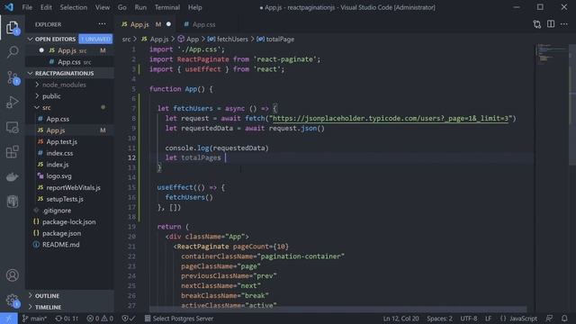Open the database view icon below Docker
Image resolution: width=576 pixels, height=324 pixels.
pos(13,202)
